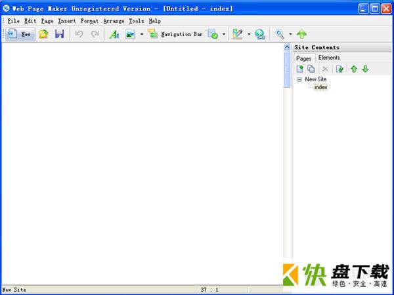Click the vertical scrollbar up arrow
The width and height of the screenshot is (394, 295).
[x=287, y=47]
